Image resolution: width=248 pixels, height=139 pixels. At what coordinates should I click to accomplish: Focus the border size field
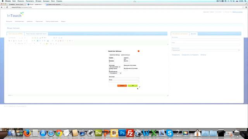pyautogui.click(x=111, y=70)
